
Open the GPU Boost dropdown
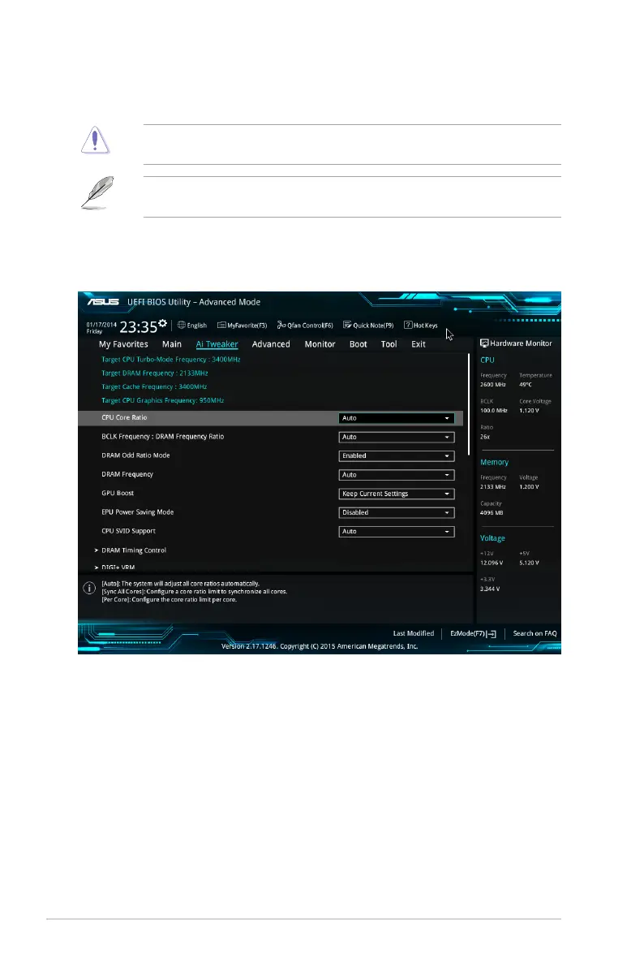pos(397,494)
